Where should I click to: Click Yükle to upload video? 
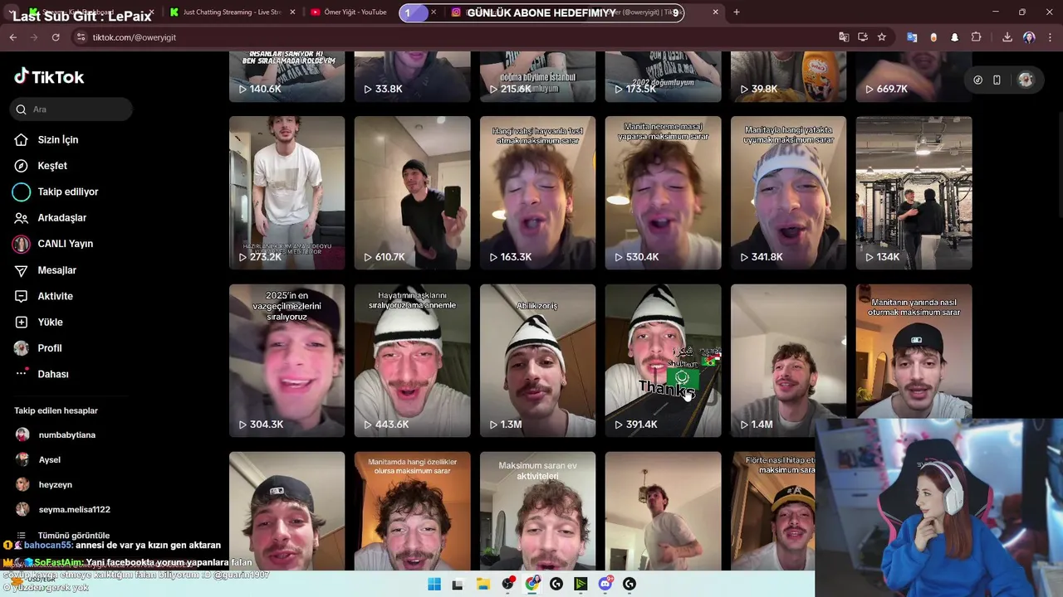(x=50, y=322)
